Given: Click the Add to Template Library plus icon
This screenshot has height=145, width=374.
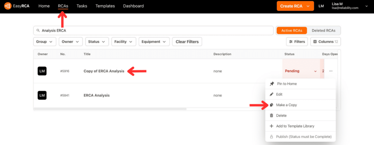Looking at the screenshot, I should click(x=271, y=126).
